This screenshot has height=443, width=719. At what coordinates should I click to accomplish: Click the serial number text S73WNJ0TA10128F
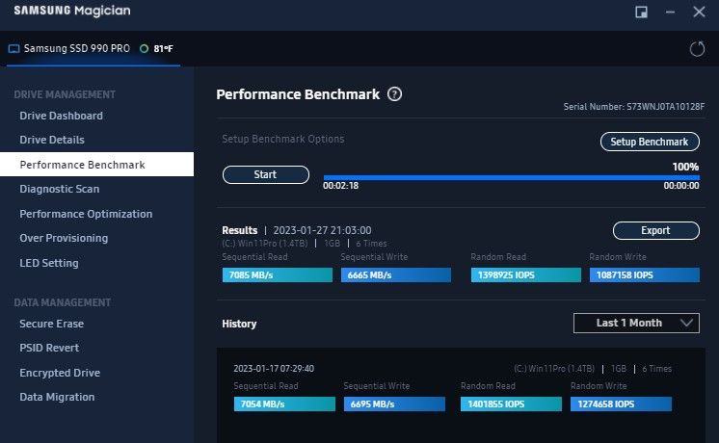coord(665,107)
